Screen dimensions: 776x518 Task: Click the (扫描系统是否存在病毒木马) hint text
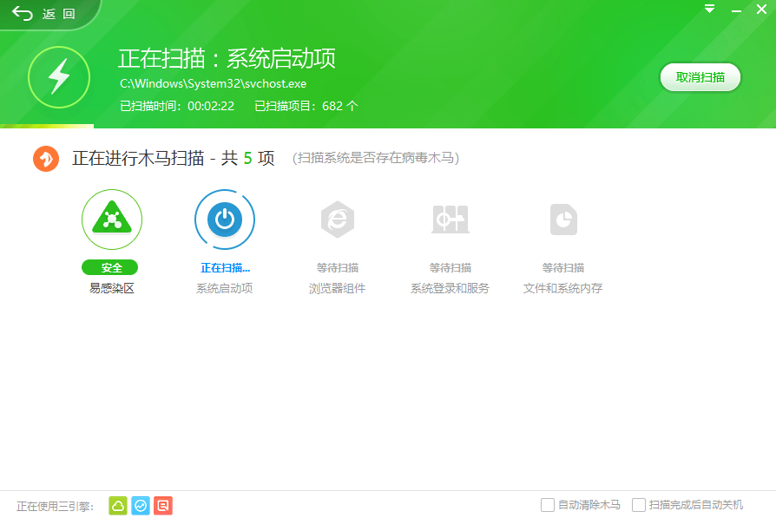(376, 158)
